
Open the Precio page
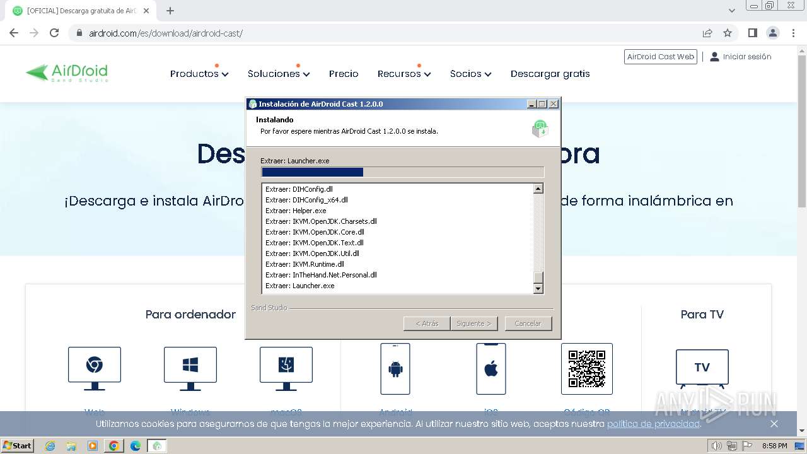[x=344, y=74]
